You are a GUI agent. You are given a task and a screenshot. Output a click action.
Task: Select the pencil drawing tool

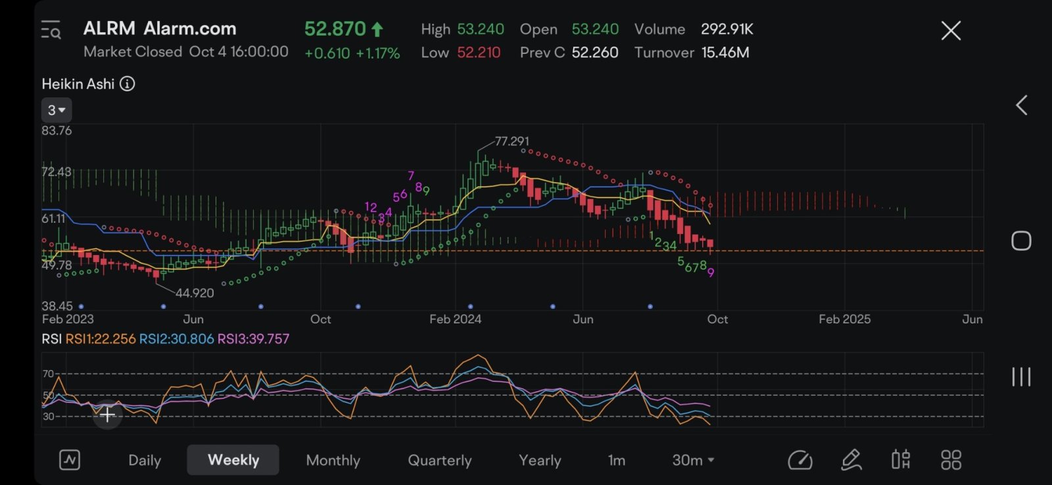[851, 460]
